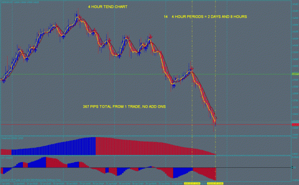Screen dimensions: 299x185
Task: Click the oscillator zero-line marker at the right axis
Action: click(292, 167)
